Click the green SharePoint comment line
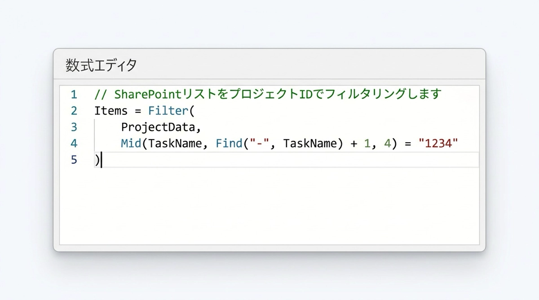The image size is (539, 300). pyautogui.click(x=268, y=95)
